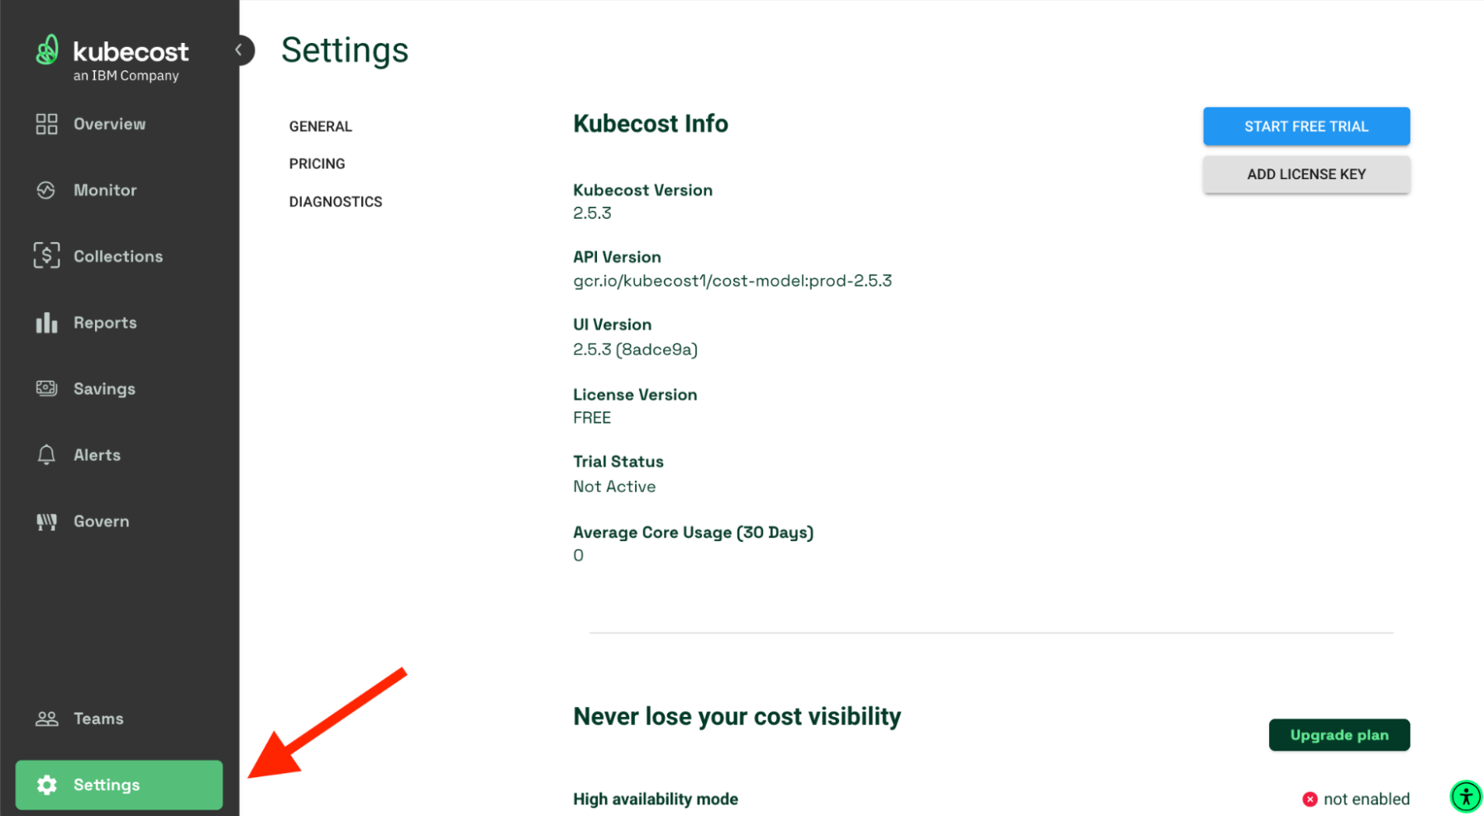Select the Collections dollar bracket icon

click(46, 256)
